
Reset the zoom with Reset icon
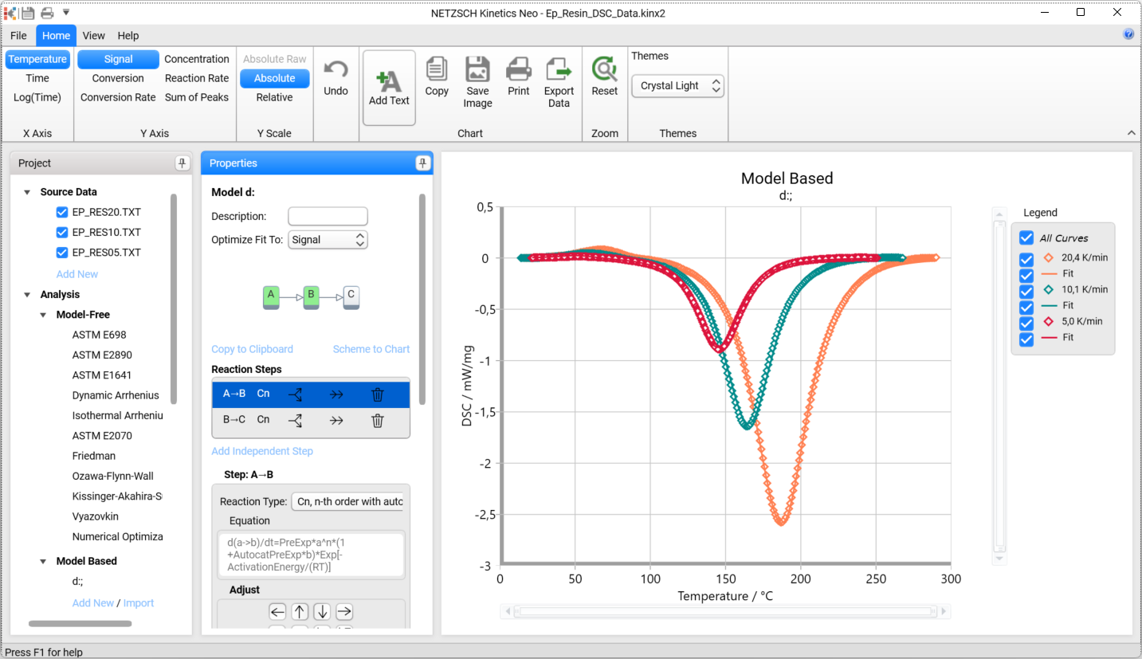pos(604,70)
